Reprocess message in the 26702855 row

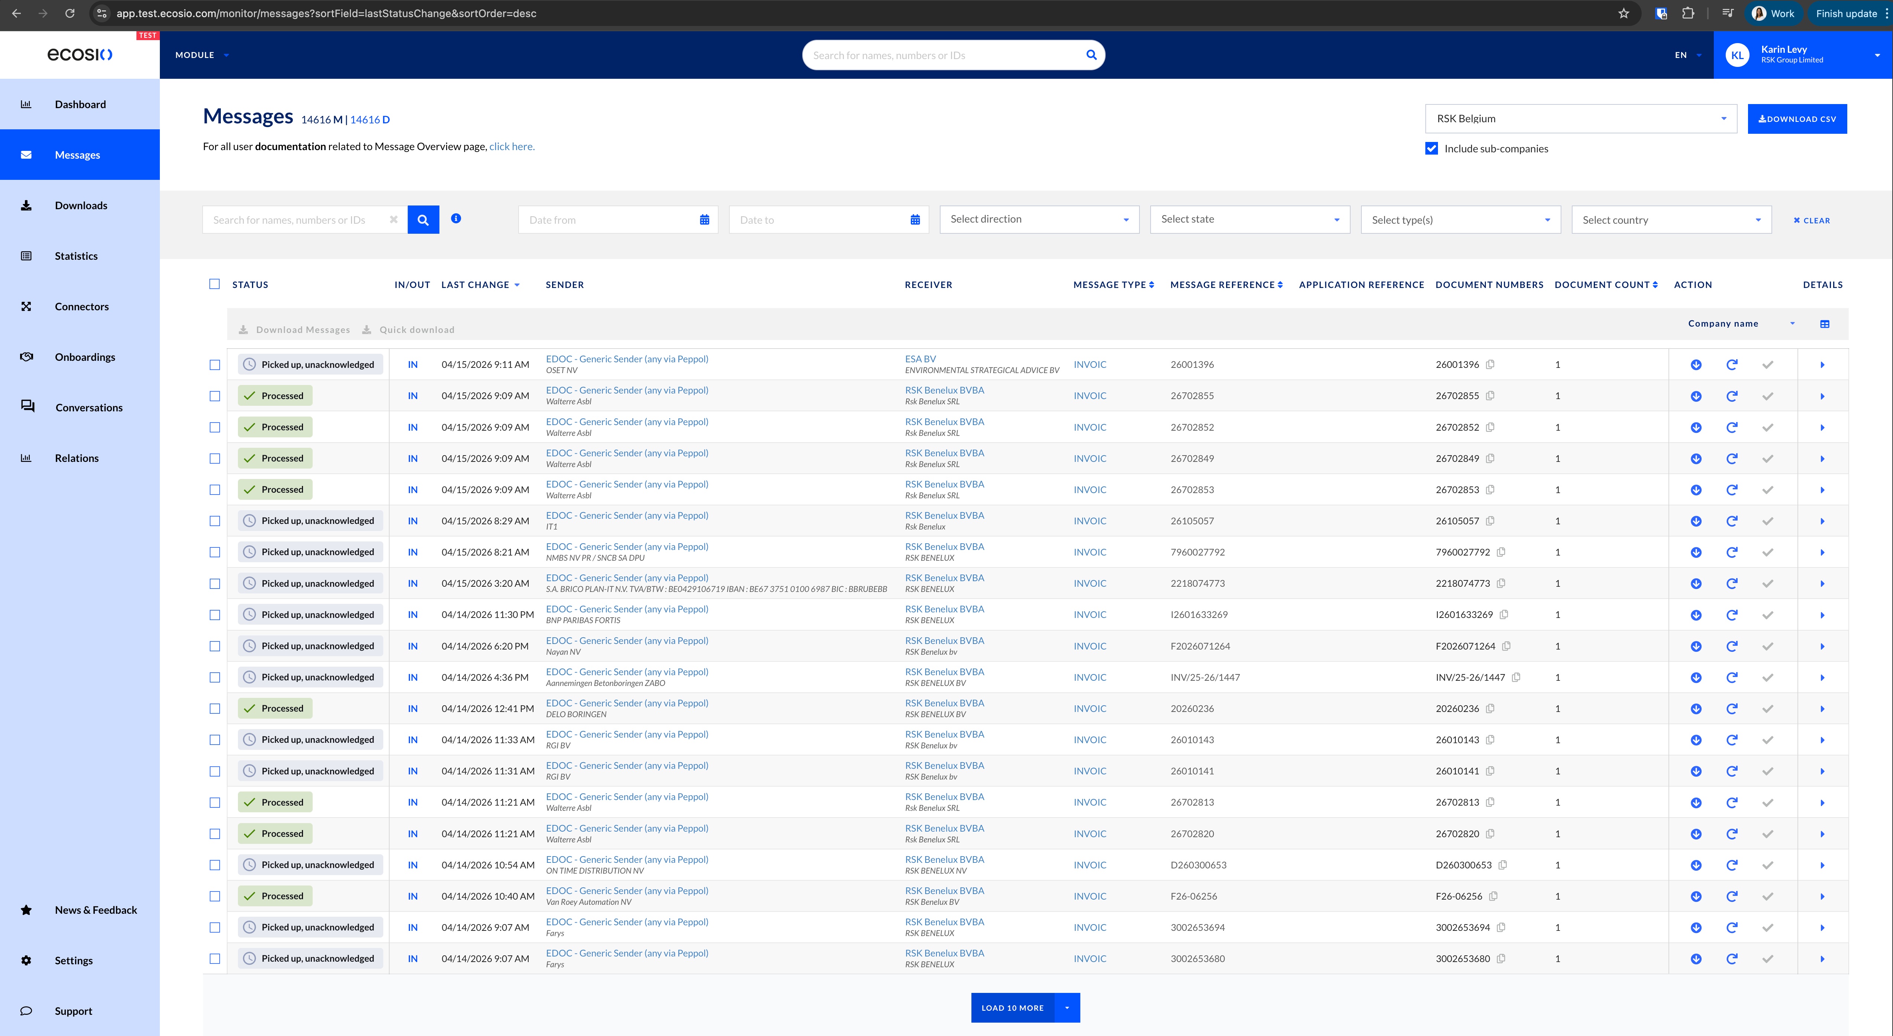(x=1732, y=396)
